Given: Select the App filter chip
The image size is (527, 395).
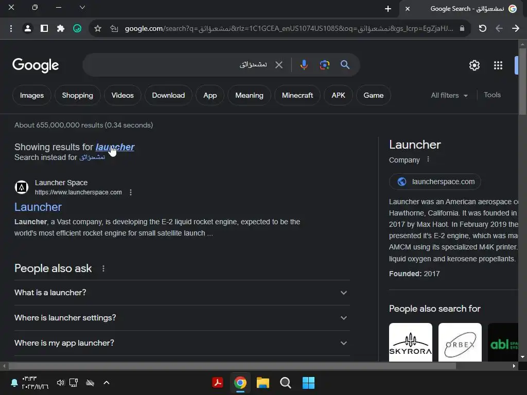Looking at the screenshot, I should (x=210, y=95).
